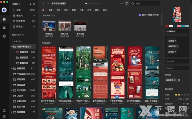This screenshot has width=192, height=119.
Task: Open the resource library box icon in the far-left sidebar
Action: tap(4, 19)
